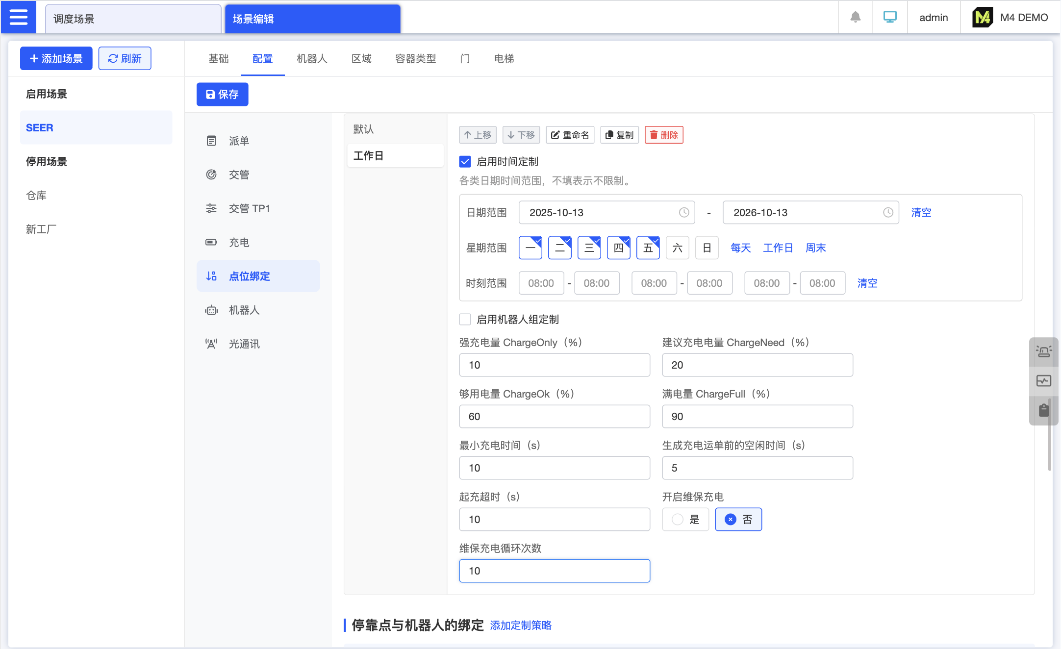The width and height of the screenshot is (1061, 649).
Task: Uncheck the 启用时间定制 checkbox
Action: pos(465,161)
